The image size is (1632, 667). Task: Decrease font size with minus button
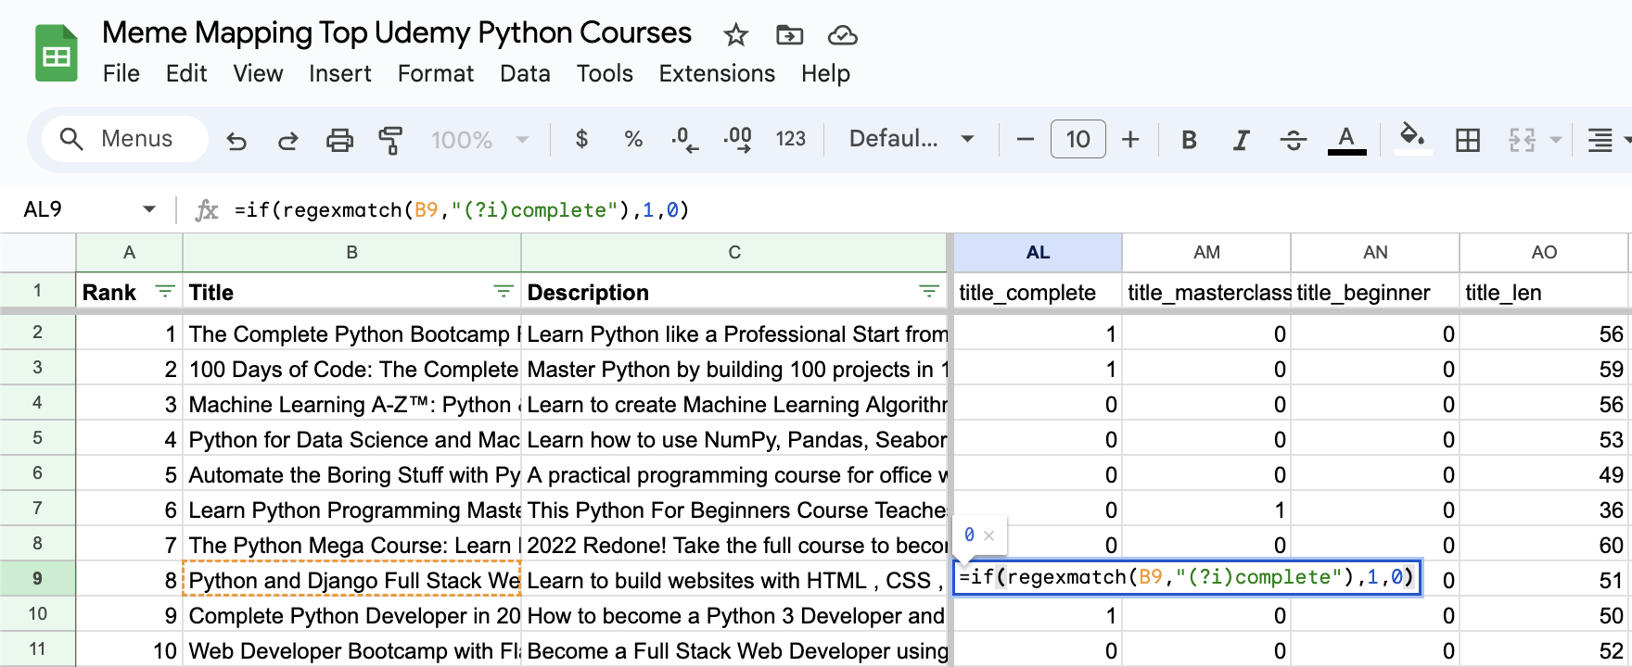(1025, 140)
